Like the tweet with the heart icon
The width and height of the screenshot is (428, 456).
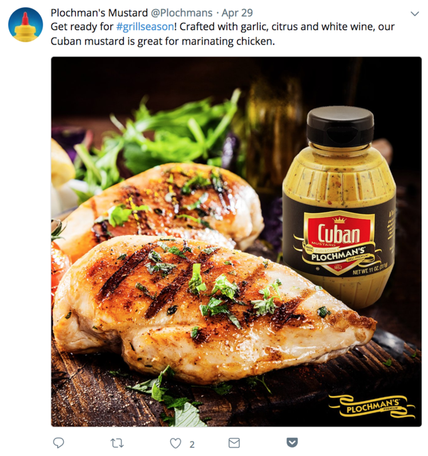point(175,443)
